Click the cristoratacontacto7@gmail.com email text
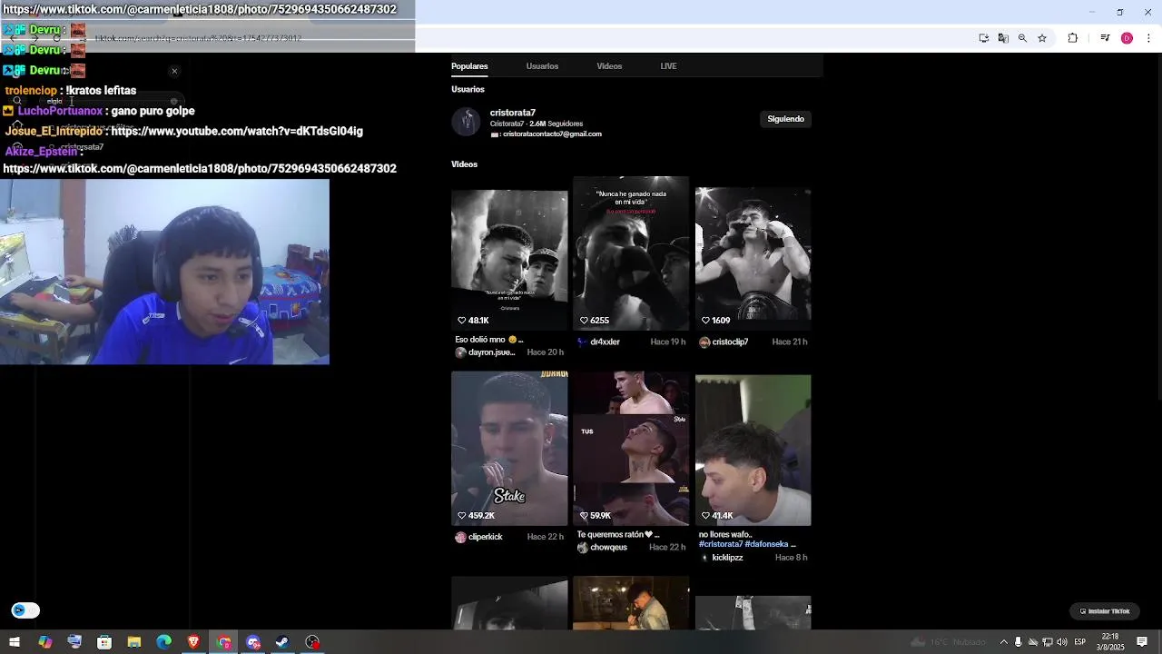 (552, 134)
